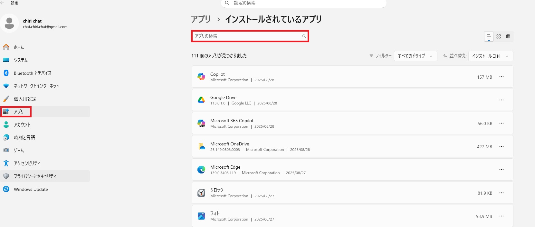Open プライバシーとセキュリティ settings

pos(45,176)
